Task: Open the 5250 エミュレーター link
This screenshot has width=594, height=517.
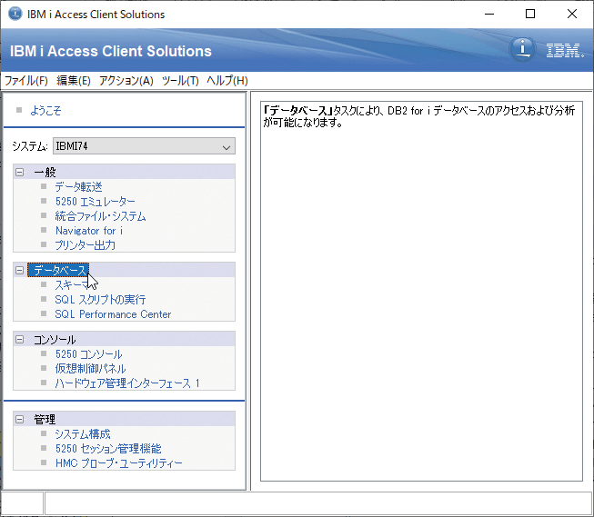Action: 95,202
